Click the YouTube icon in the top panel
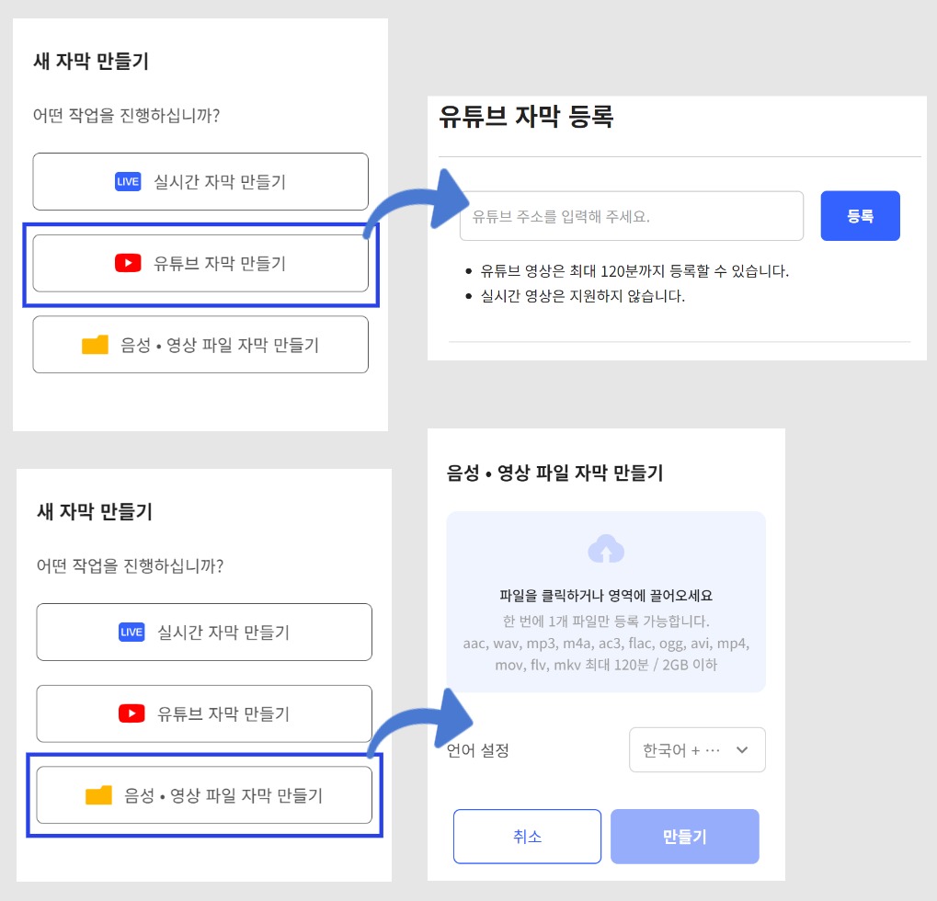 coord(128,264)
